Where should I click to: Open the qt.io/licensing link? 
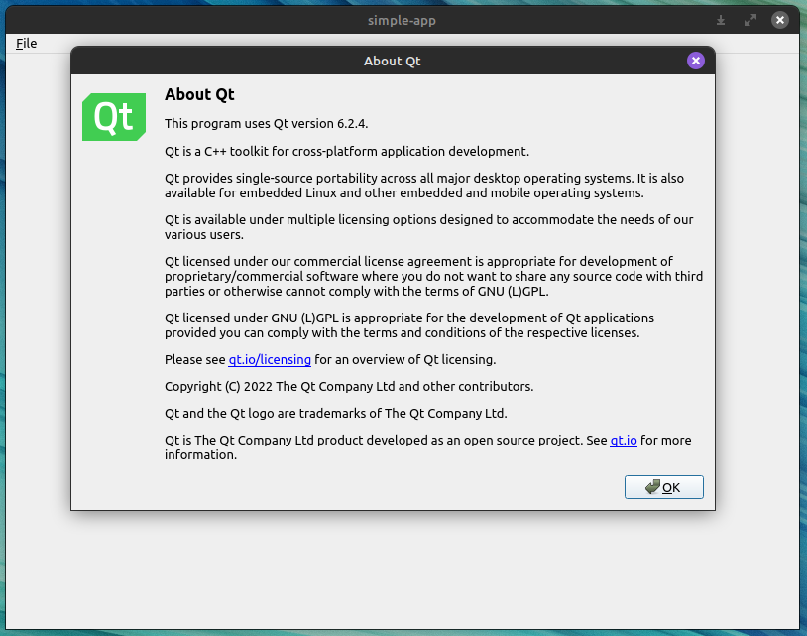click(x=270, y=359)
